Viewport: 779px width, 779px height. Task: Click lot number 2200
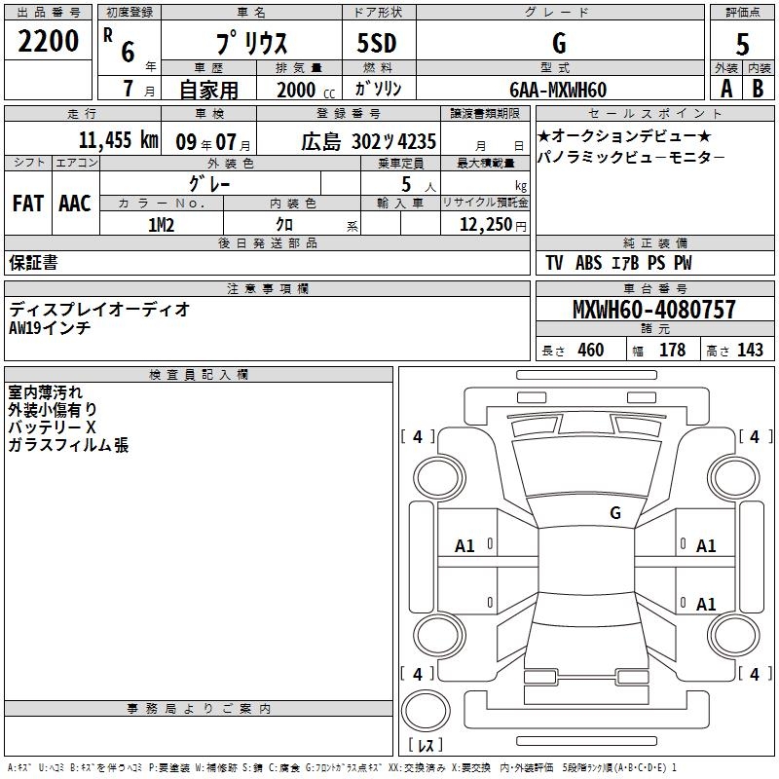(x=48, y=41)
